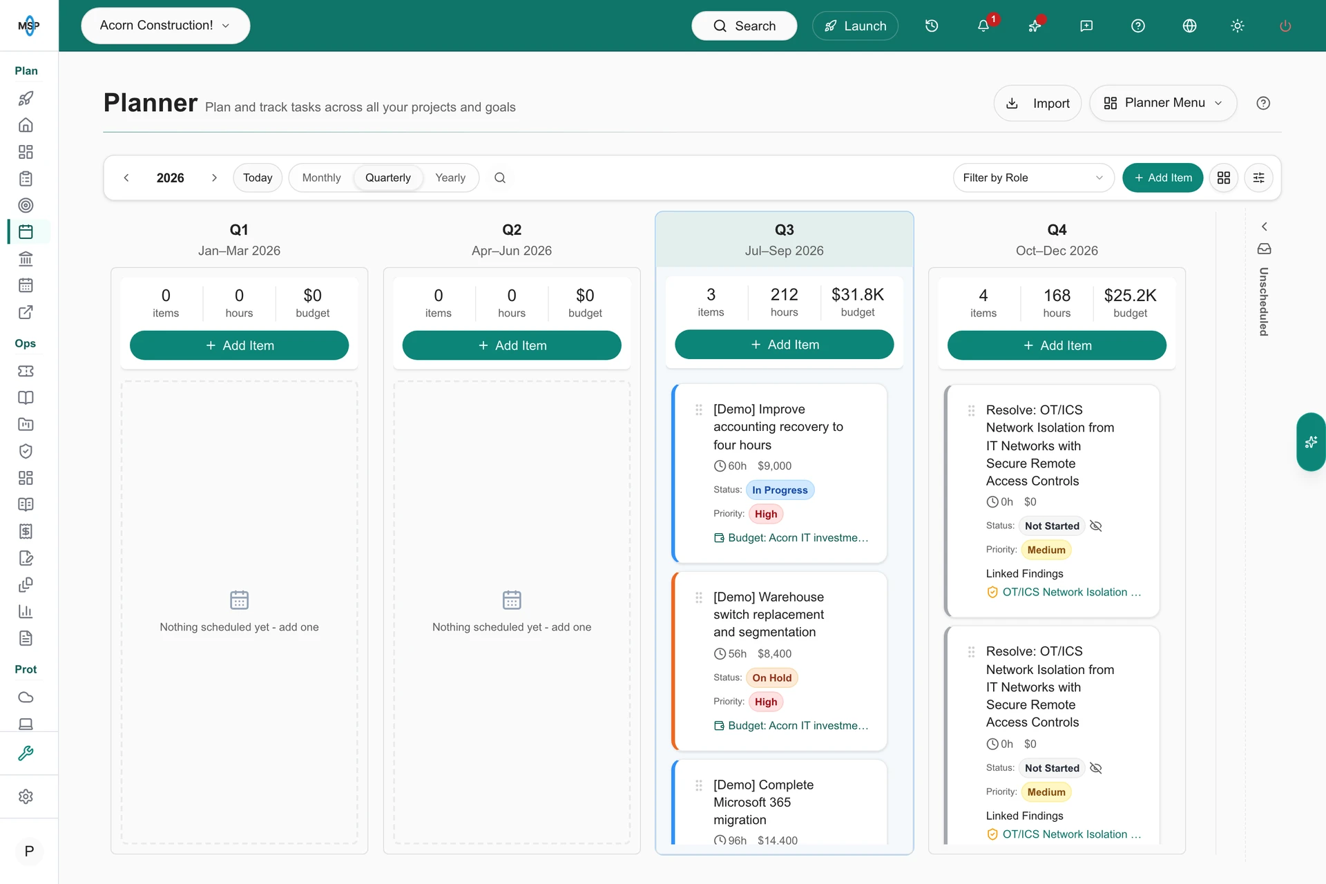This screenshot has width=1326, height=884.
Task: Open the wrench tools icon in sidebar
Action: click(26, 753)
